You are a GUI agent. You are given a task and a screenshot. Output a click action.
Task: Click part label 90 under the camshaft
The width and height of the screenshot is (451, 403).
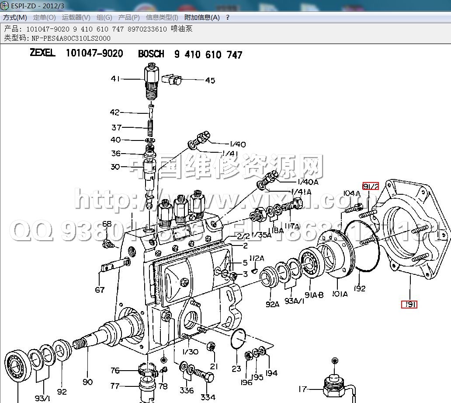coord(87,382)
